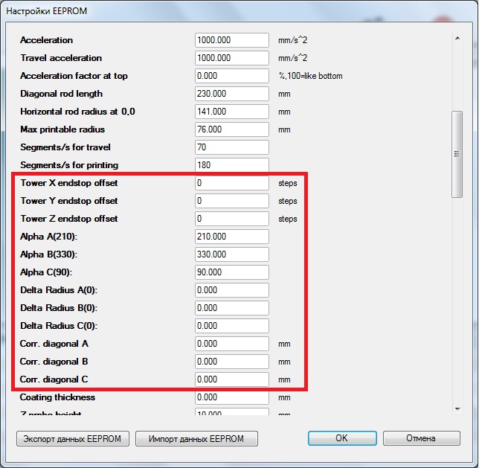Click Corr. diagonal B field

point(232,362)
